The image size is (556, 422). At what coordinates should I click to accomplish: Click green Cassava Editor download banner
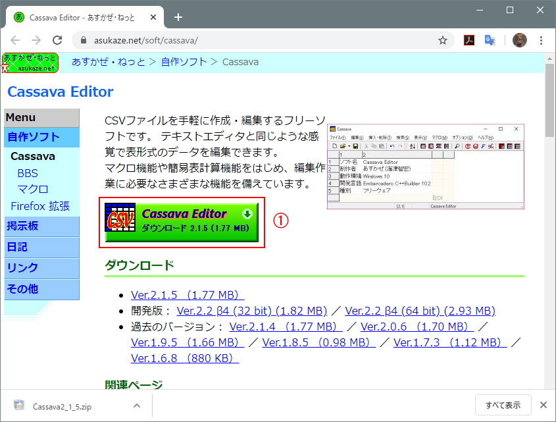tap(182, 222)
